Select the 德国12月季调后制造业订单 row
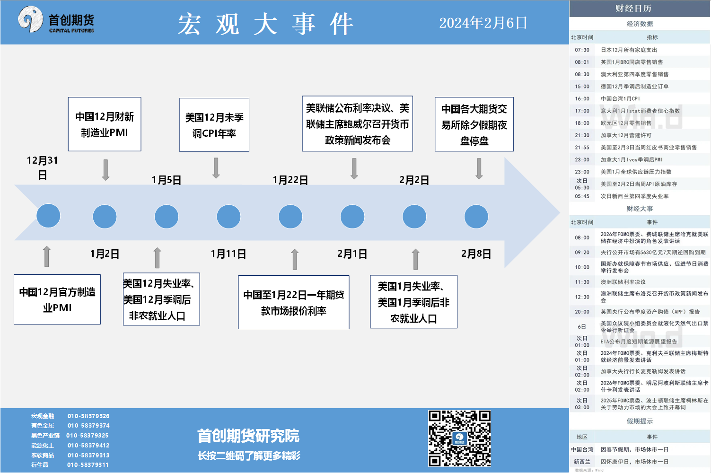This screenshot has width=711, height=473. click(640, 87)
